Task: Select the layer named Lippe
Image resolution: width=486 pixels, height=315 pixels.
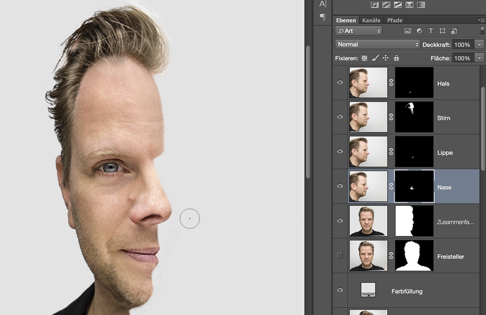Action: pos(445,152)
